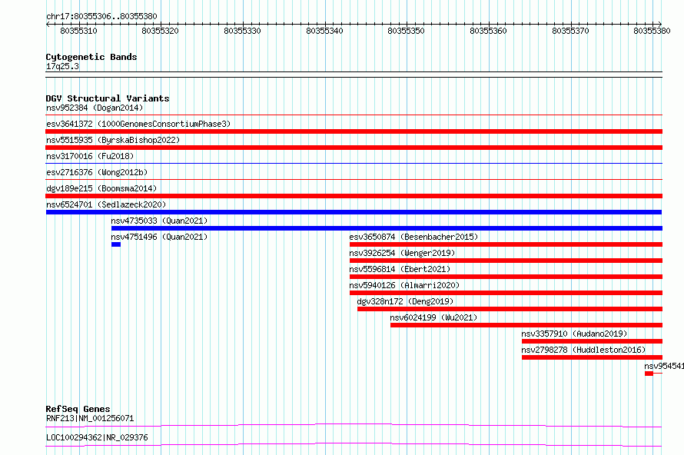Click the red bar under nsv2798278
Image resolution: width=684 pixels, height=455 pixels.
[x=592, y=357]
